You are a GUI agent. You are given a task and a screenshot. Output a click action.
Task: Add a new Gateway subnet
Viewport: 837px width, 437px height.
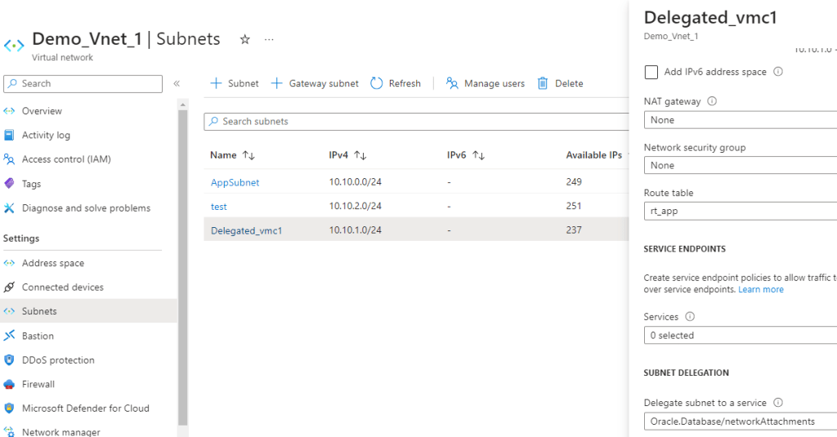(x=315, y=83)
